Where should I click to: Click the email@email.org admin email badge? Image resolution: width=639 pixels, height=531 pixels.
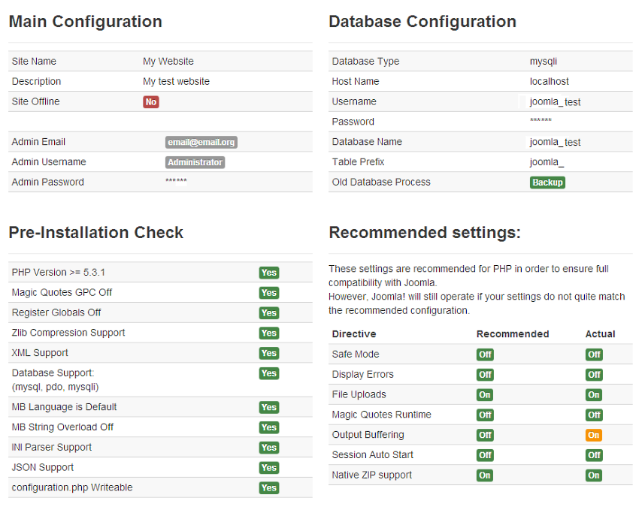[x=201, y=142]
